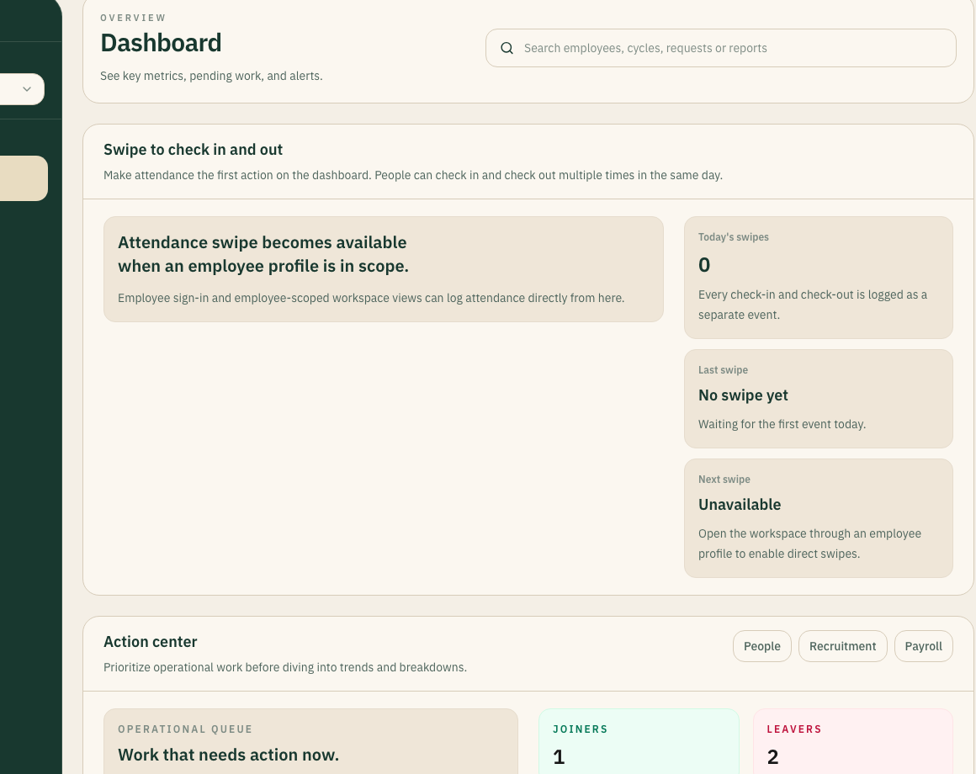This screenshot has width=976, height=774.
Task: Filter the Action center by Payroll
Action: coord(923,646)
